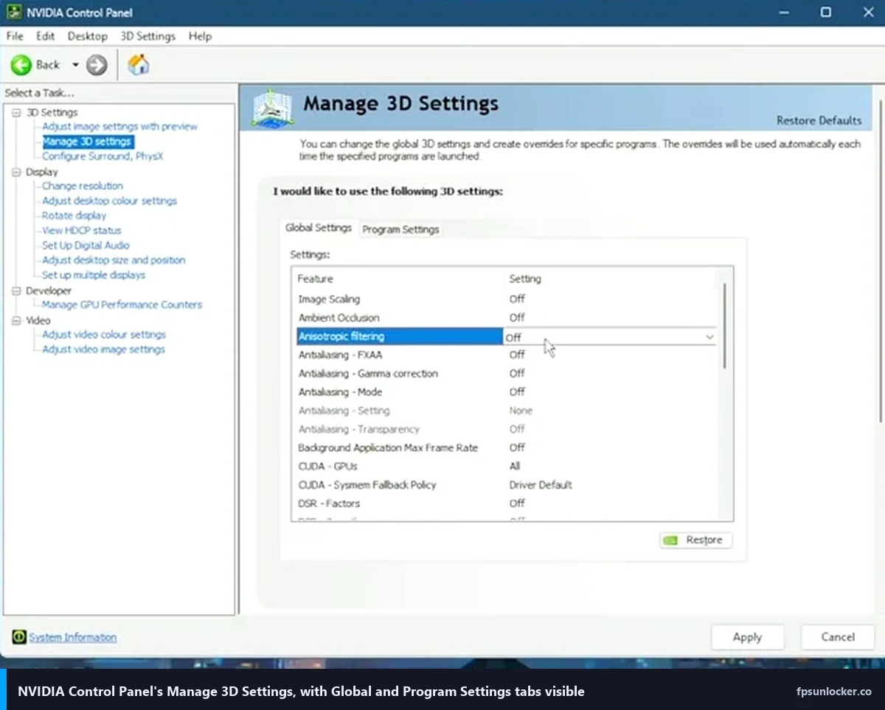The image size is (885, 710).
Task: Click the System Information icon
Action: [x=19, y=637]
